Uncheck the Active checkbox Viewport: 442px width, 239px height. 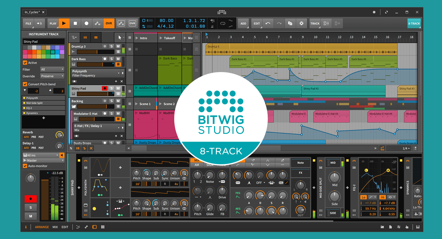point(25,63)
